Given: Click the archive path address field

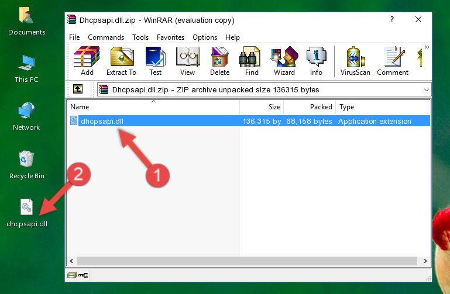Looking at the screenshot, I should point(264,89).
